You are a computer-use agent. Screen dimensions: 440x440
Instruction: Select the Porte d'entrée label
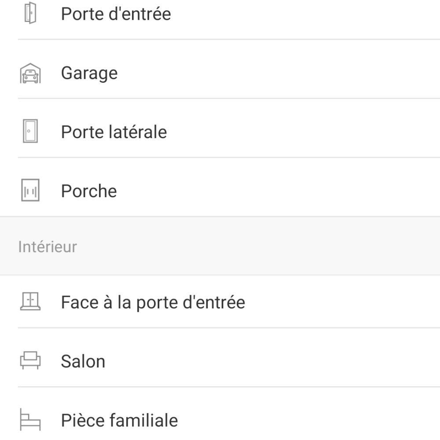116,14
